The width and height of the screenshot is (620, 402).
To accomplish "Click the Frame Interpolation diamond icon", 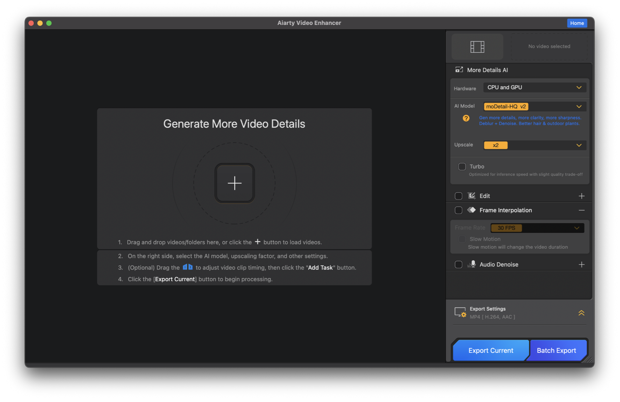I will (472, 210).
